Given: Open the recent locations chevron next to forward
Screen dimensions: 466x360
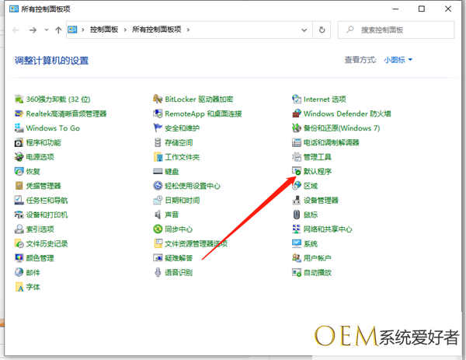Looking at the screenshot, I should click(47, 30).
